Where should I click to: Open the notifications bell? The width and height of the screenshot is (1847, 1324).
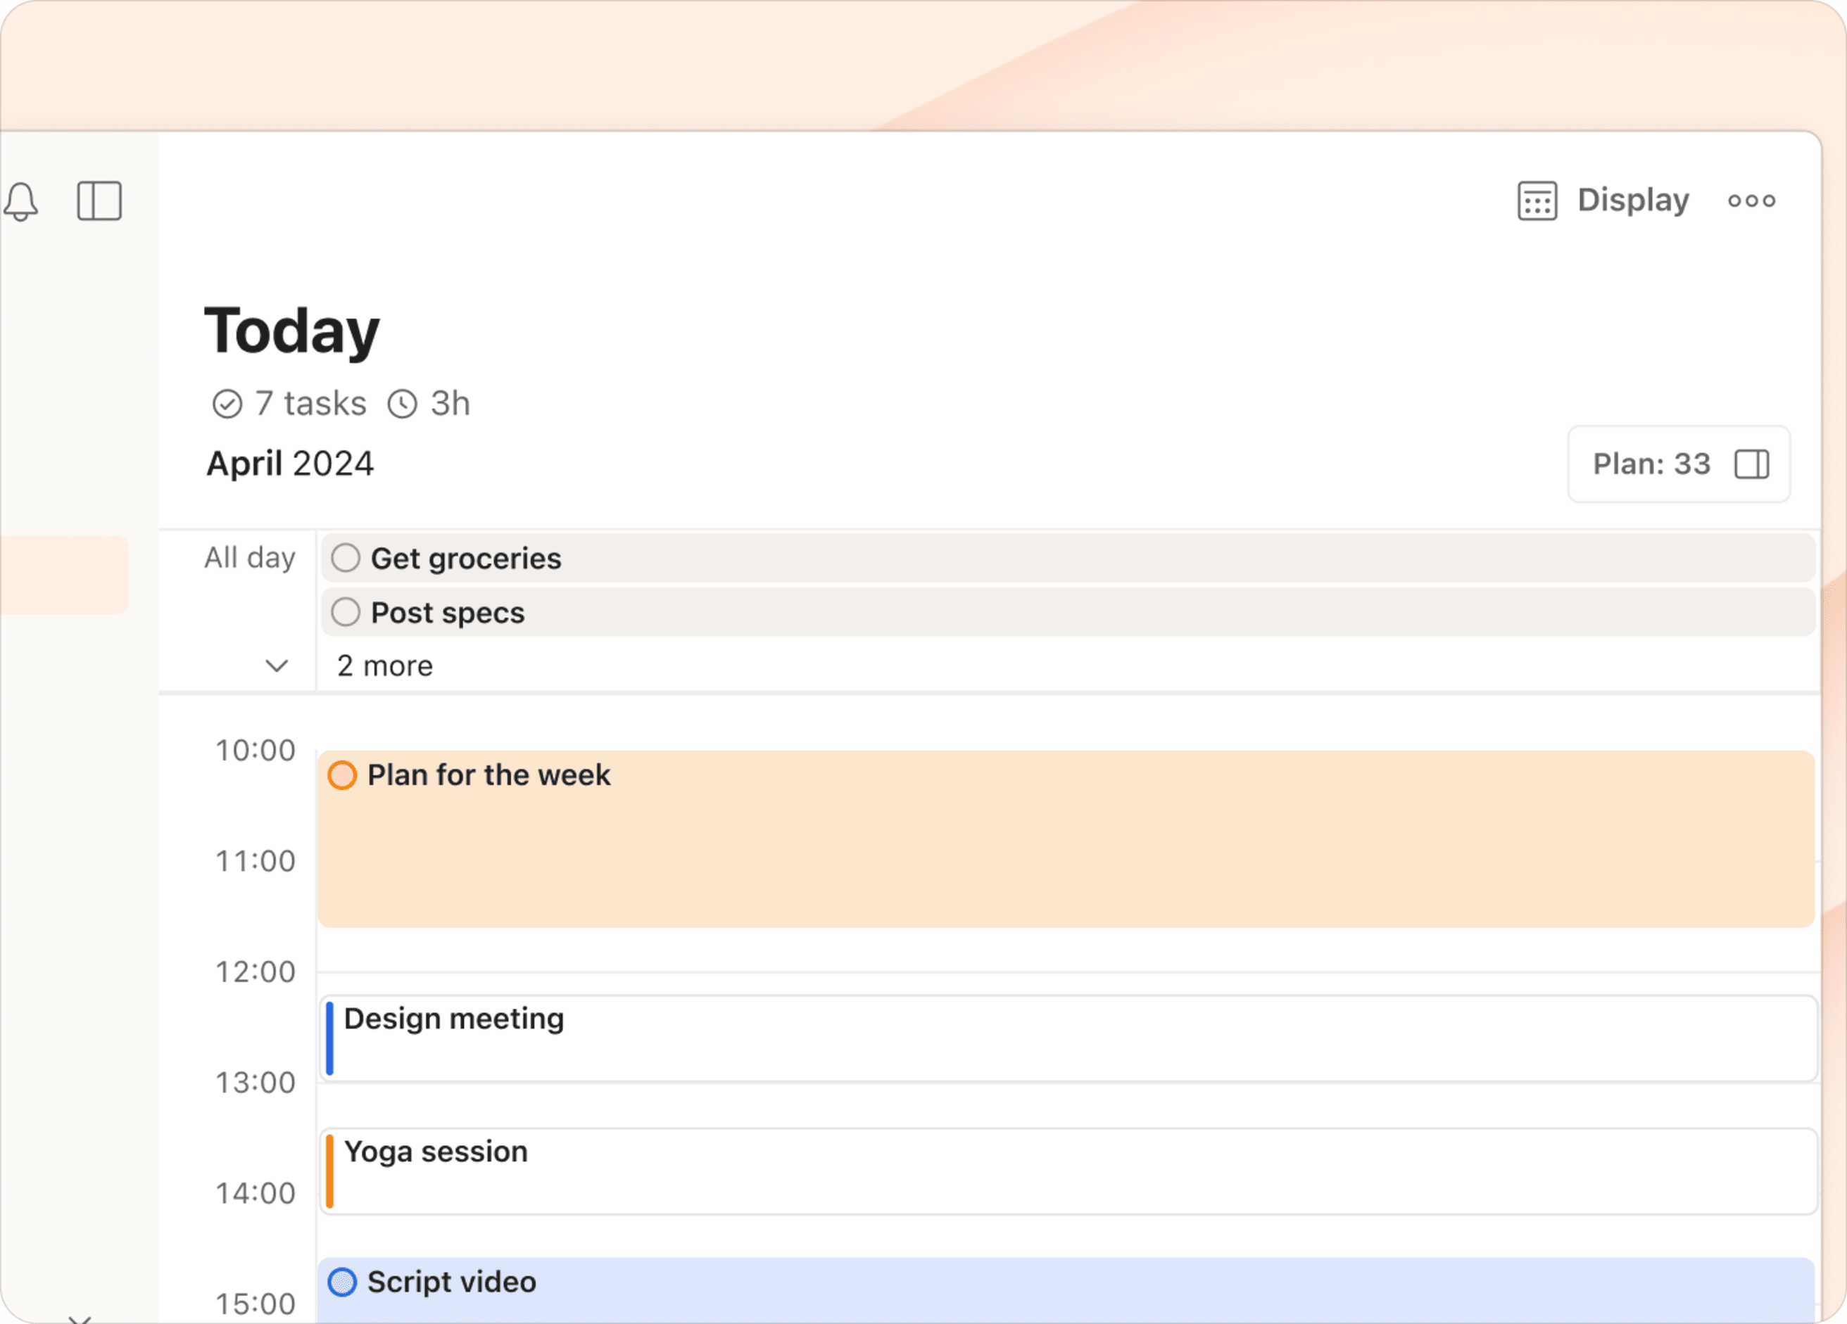click(22, 201)
